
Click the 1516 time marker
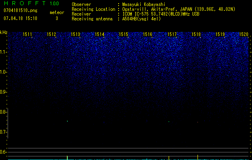[x=147, y=34]
